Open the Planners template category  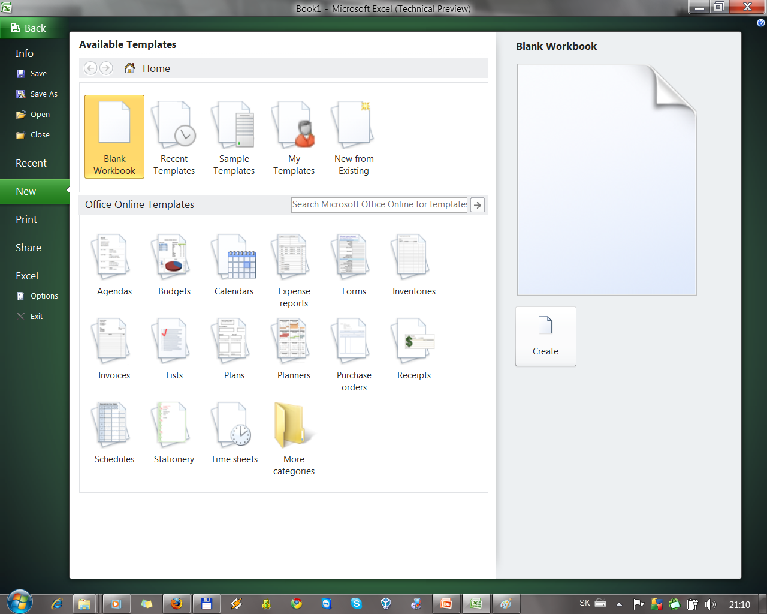tap(294, 349)
